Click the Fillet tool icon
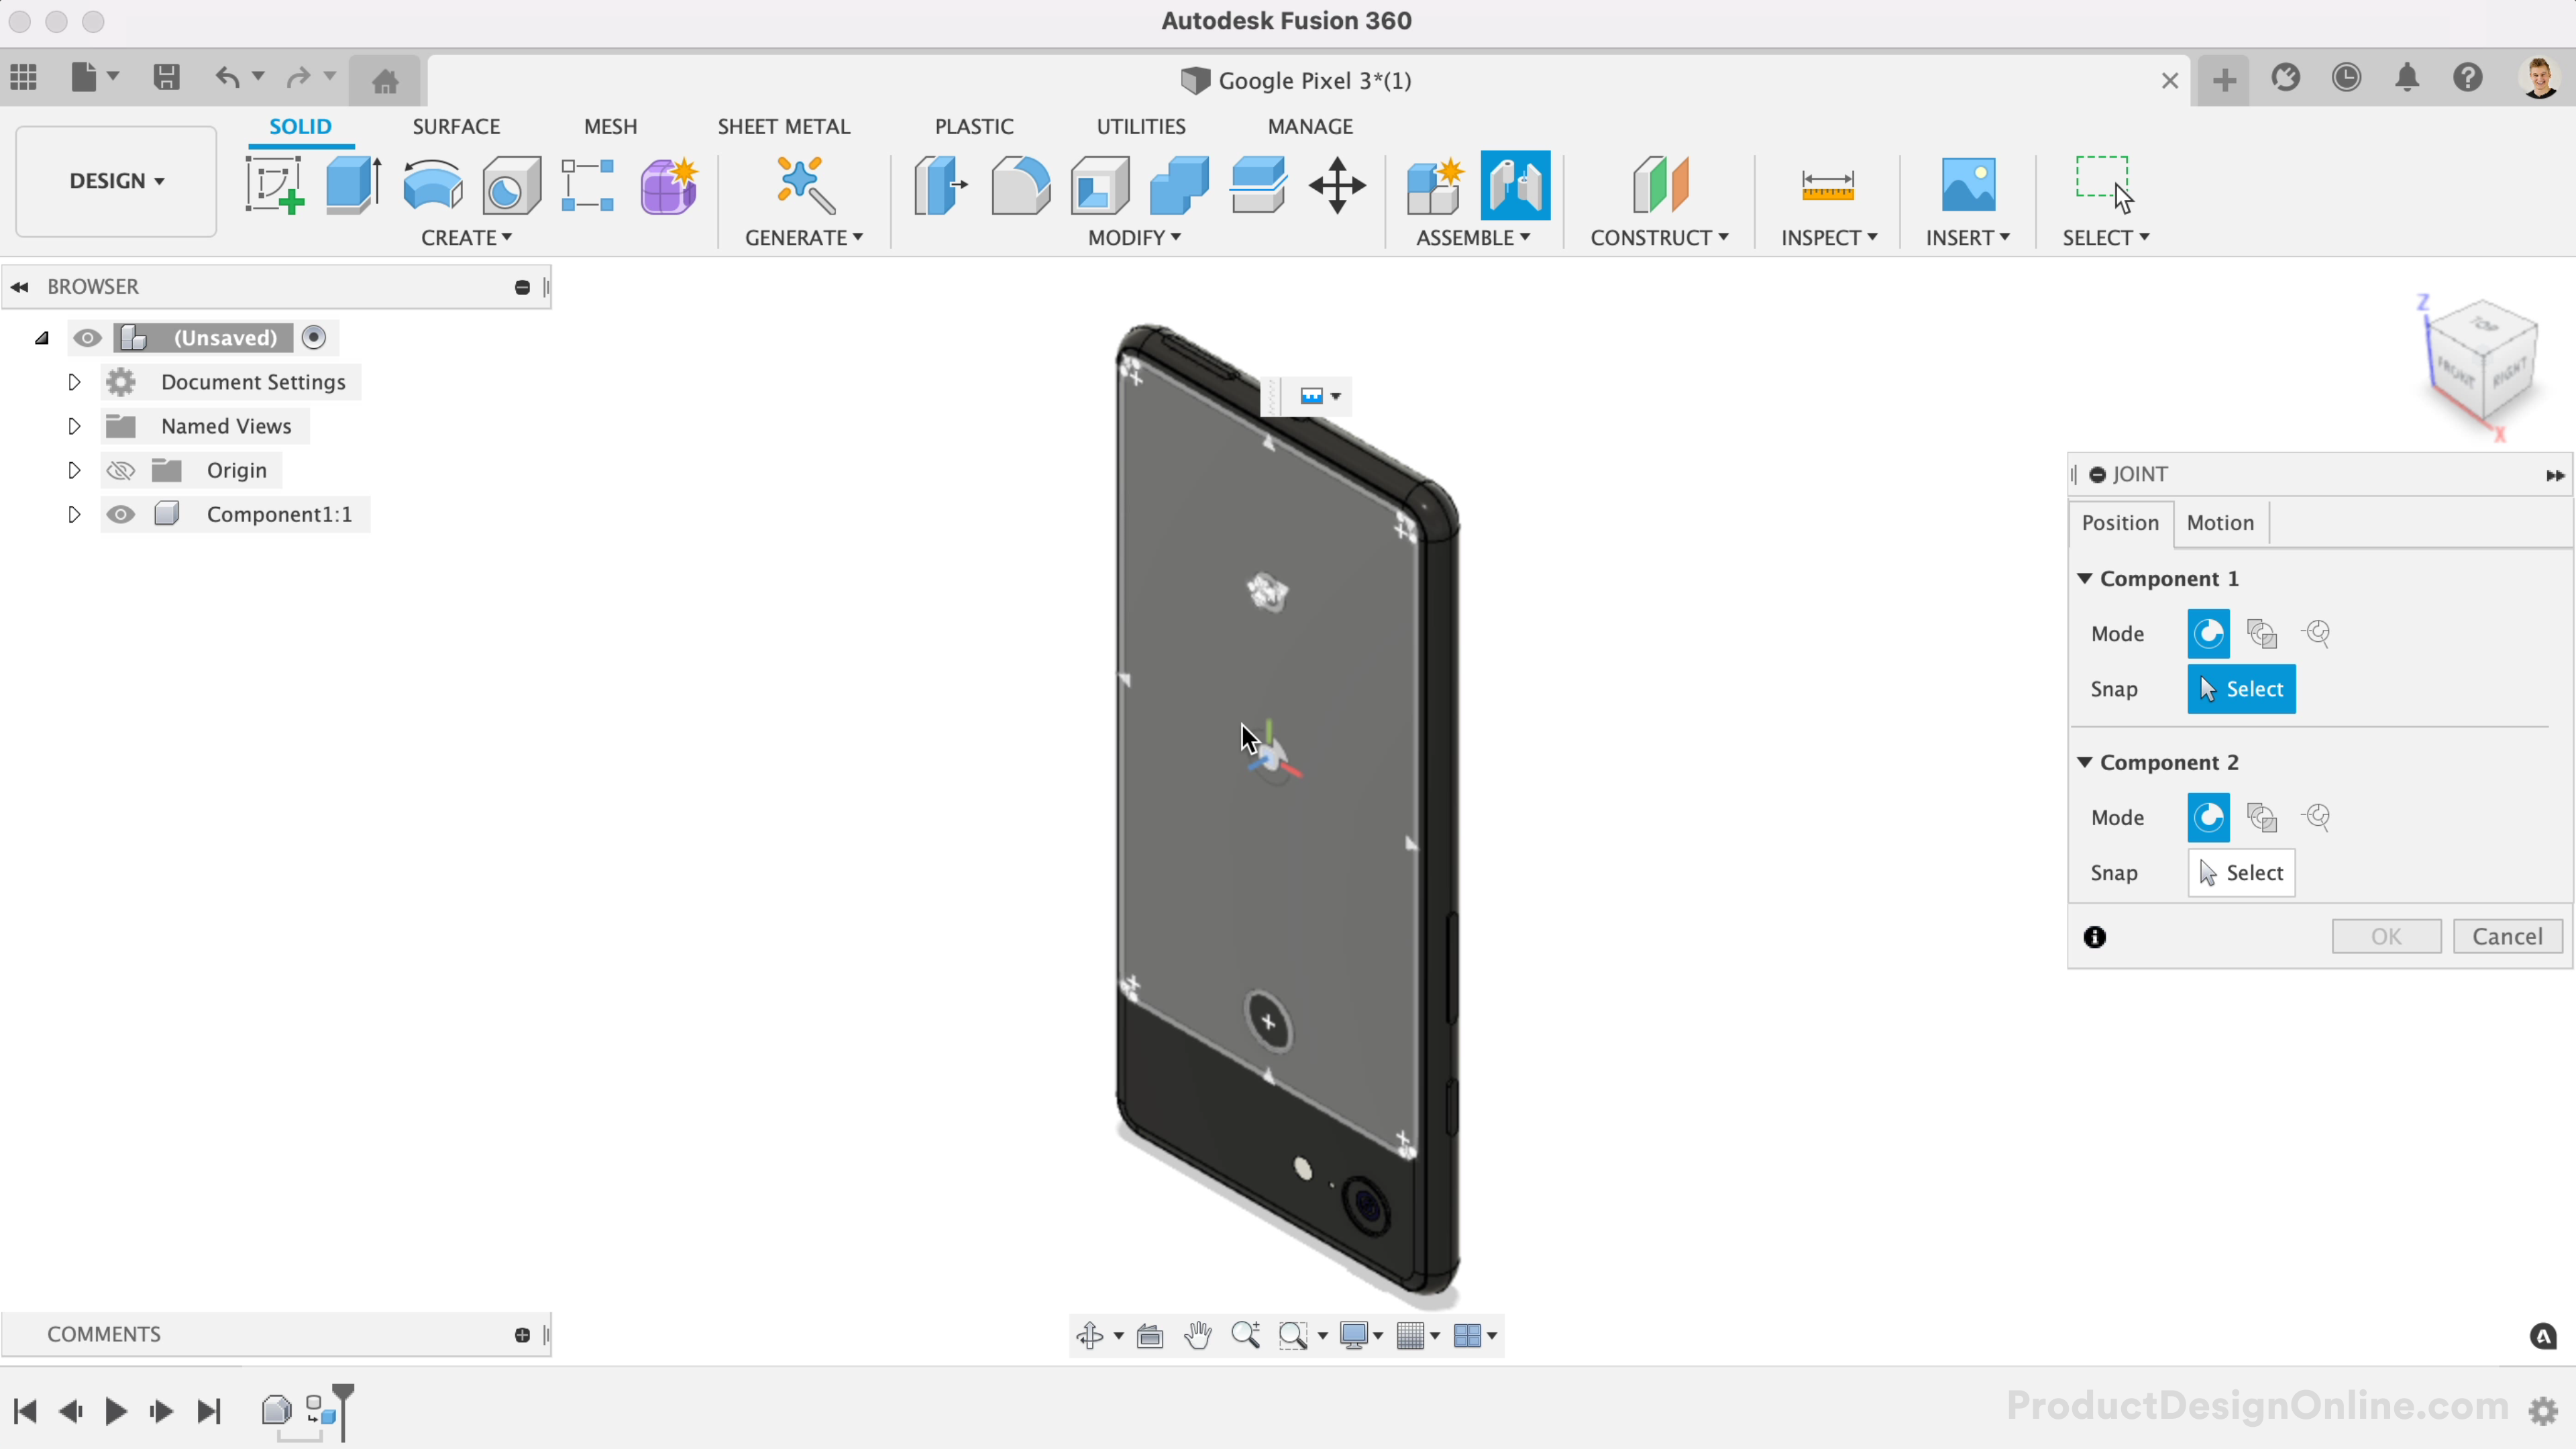The height and width of the screenshot is (1449, 2576). [1020, 185]
